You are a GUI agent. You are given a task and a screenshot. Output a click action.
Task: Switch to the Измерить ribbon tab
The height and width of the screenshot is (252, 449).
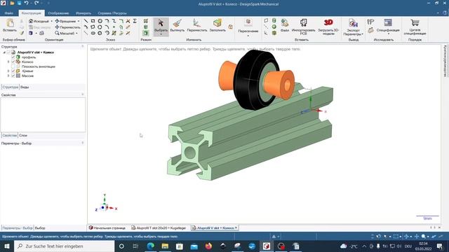[83, 13]
